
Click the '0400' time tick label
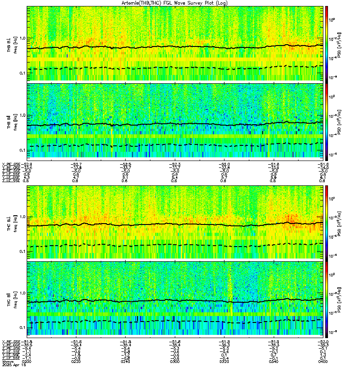pos(323,362)
